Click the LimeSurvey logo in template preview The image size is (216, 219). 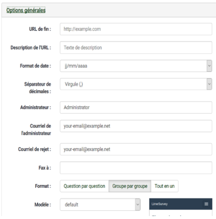click(159, 204)
